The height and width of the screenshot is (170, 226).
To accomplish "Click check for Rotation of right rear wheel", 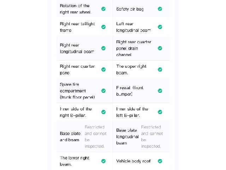I will tap(103, 9).
